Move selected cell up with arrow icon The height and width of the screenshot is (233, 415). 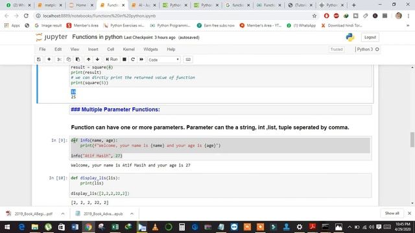[x=88, y=60]
